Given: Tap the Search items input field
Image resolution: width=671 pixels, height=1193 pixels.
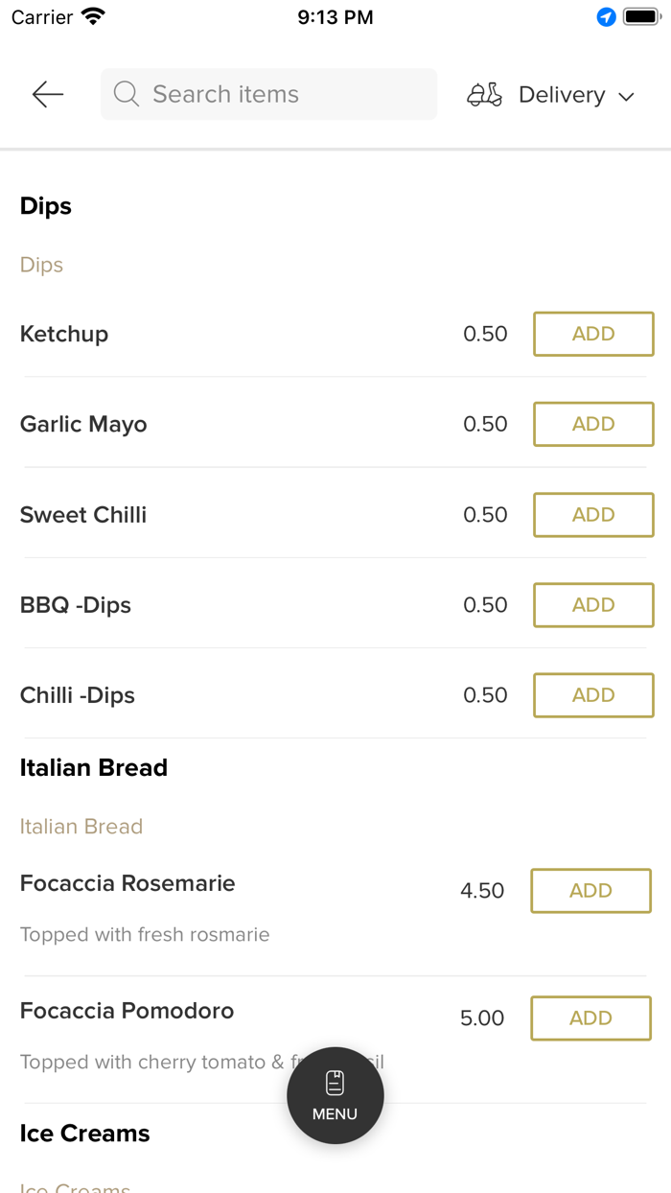Looking at the screenshot, I should coord(268,94).
